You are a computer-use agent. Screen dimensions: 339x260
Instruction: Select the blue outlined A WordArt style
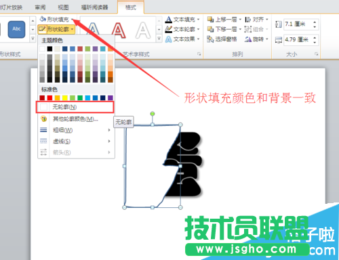click(93, 29)
